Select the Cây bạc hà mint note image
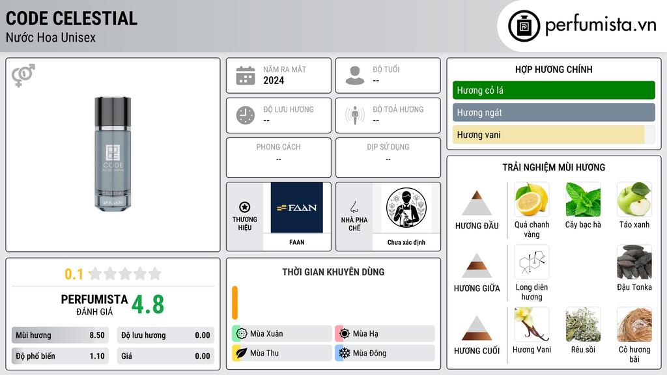The image size is (667, 375). click(583, 199)
